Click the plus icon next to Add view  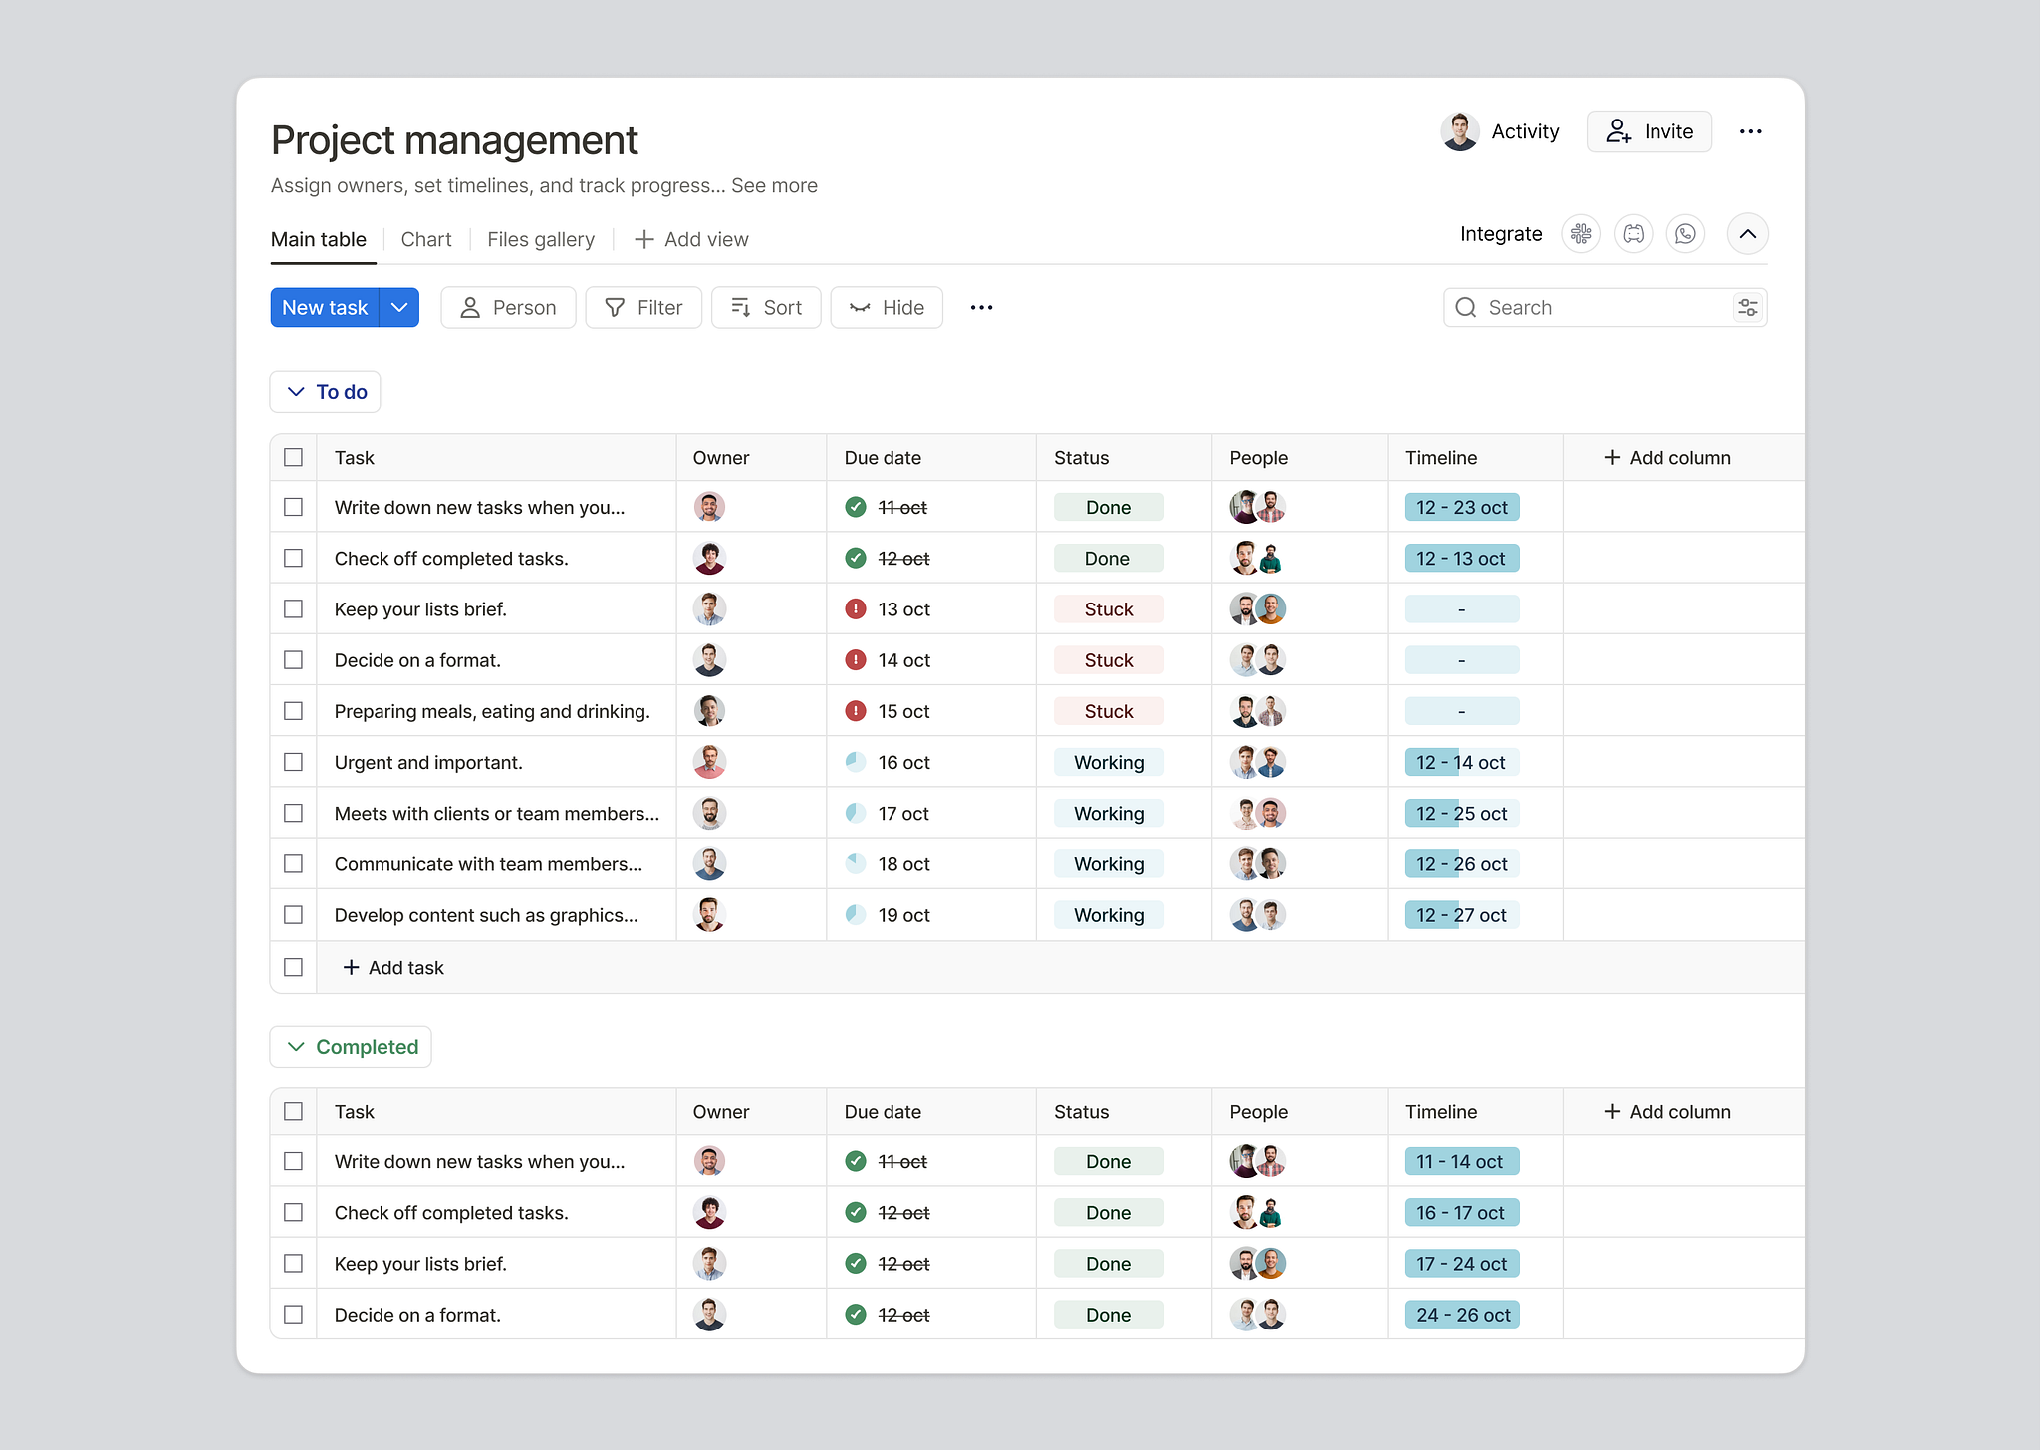tap(644, 239)
